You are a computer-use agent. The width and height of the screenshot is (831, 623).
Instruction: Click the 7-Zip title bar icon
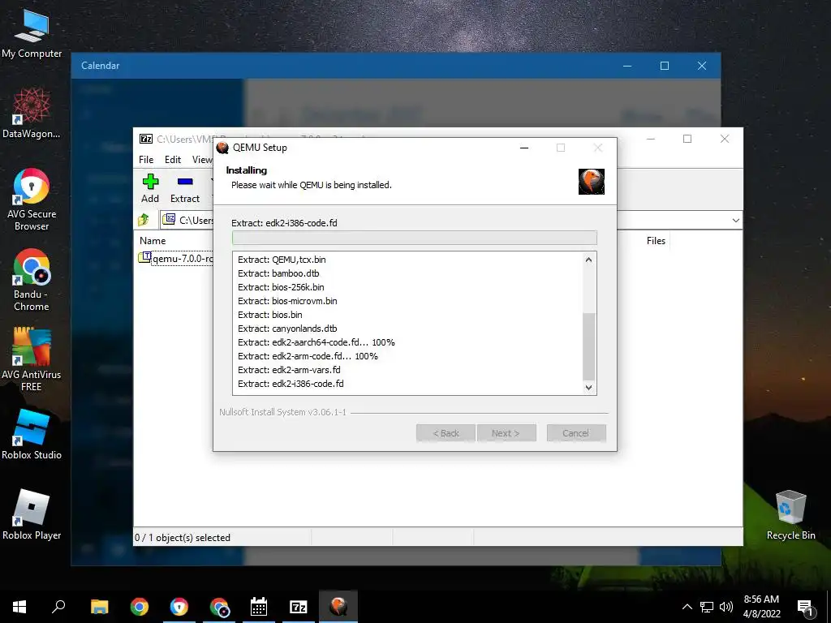[x=146, y=139]
